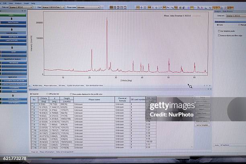Screen dimensions: 246x164
Task: Open the Analysis menu
Action: click(18, 3)
